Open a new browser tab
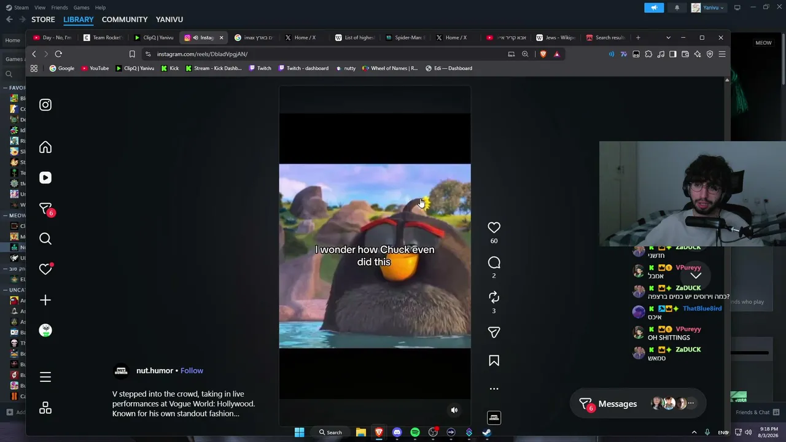The height and width of the screenshot is (442, 786). click(x=638, y=37)
